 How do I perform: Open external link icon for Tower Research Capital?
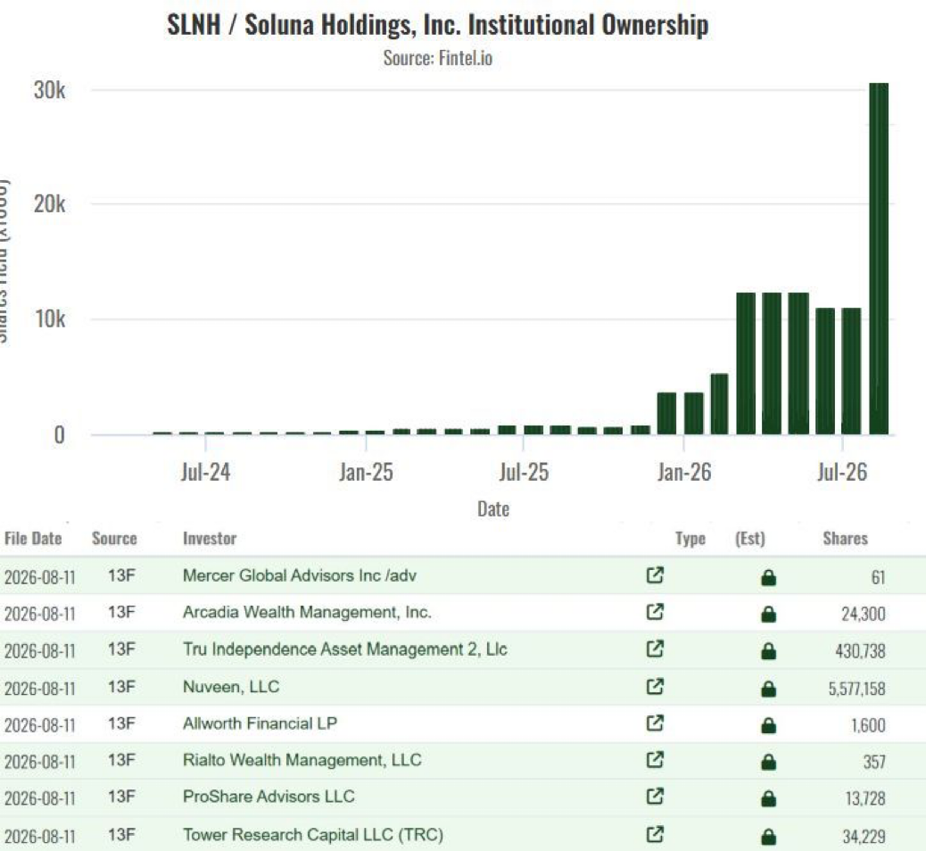click(x=655, y=834)
